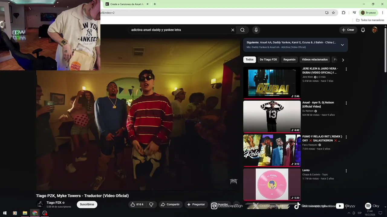Open the Crear upload menu

[x=348, y=30]
